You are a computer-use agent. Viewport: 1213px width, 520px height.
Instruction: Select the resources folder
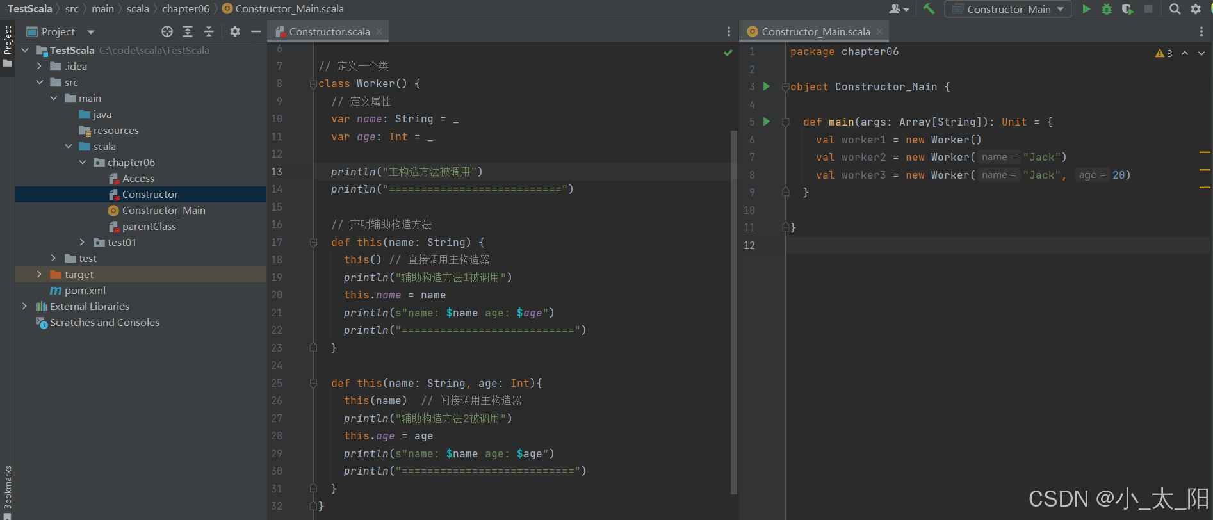click(x=116, y=130)
